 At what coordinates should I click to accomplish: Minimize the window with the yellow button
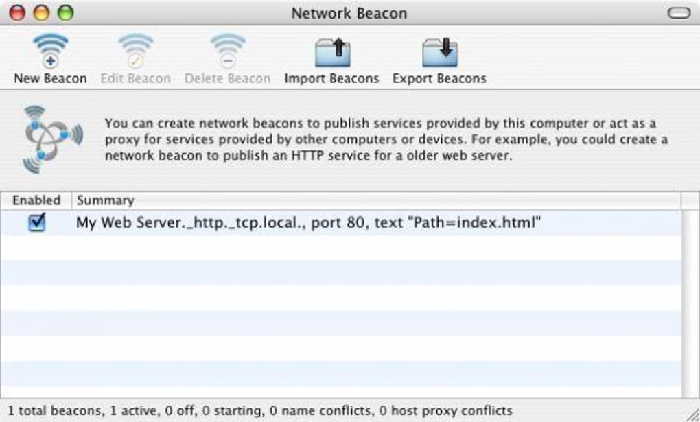[x=41, y=13]
